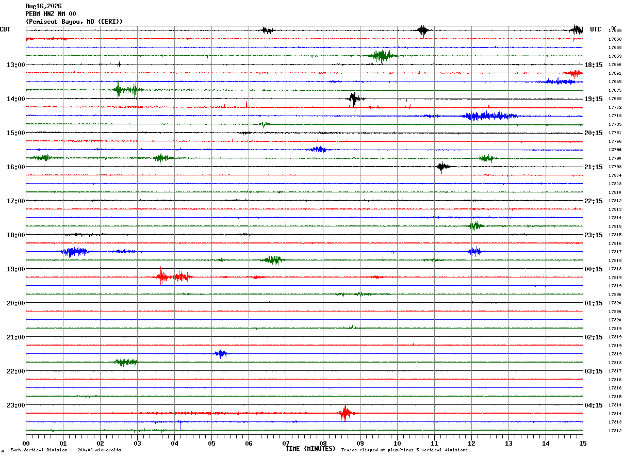Click the 08 minute tick label on the bottom axis

tap(323, 443)
